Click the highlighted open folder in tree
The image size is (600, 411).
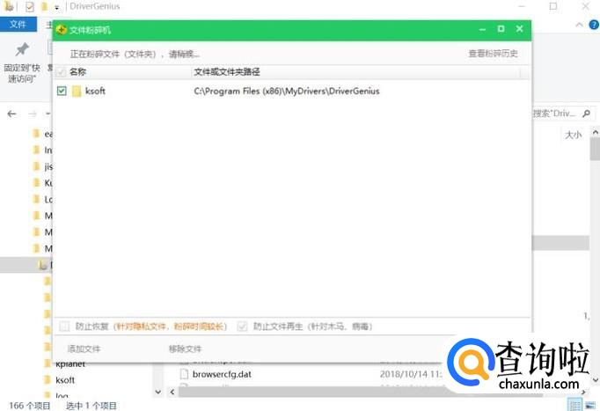tap(43, 265)
